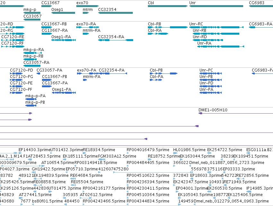Select the Cbl-PB protein glyph
The width and height of the screenshot is (273, 206).
[x=164, y=73]
